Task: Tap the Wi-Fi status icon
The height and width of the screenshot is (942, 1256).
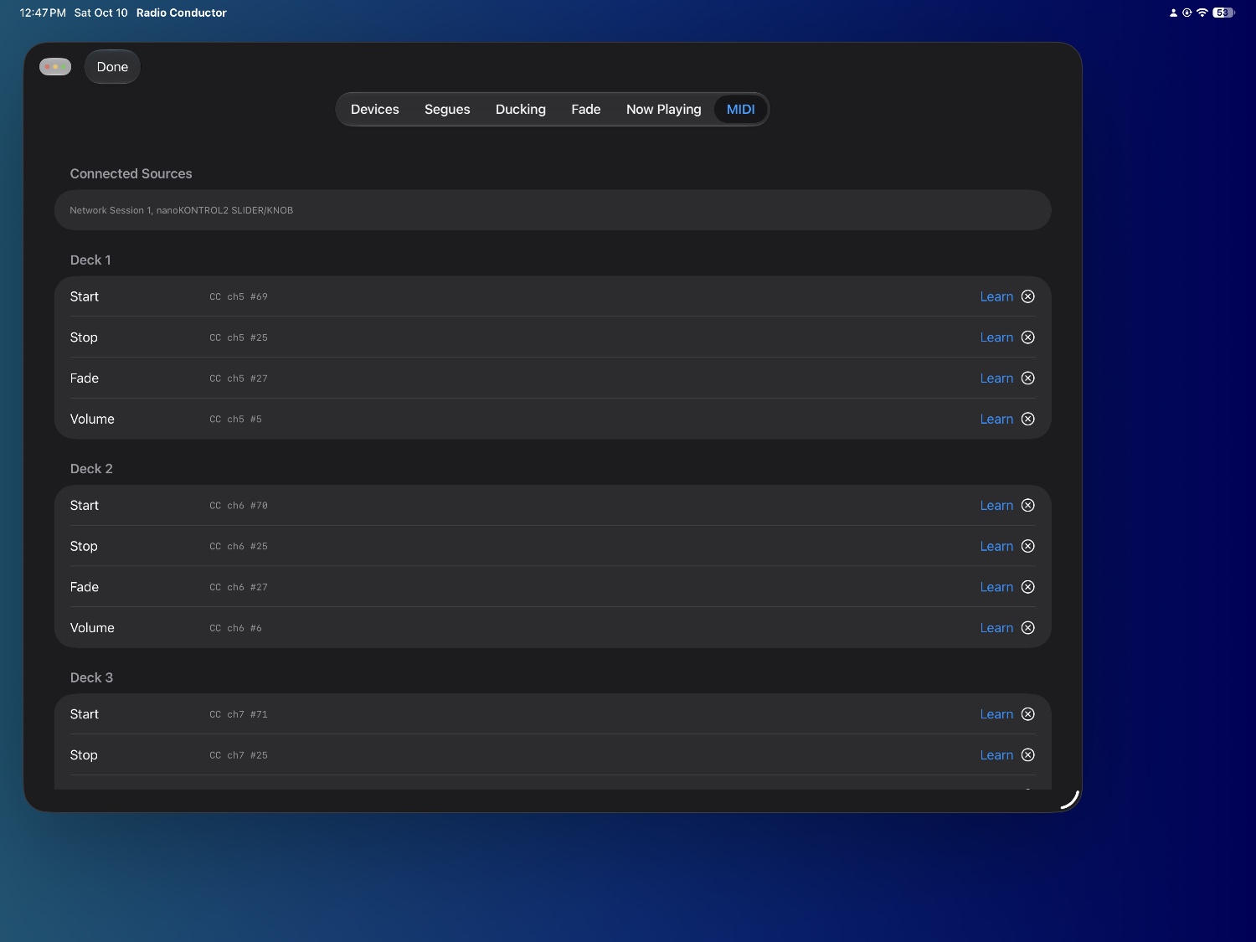Action: click(x=1202, y=13)
